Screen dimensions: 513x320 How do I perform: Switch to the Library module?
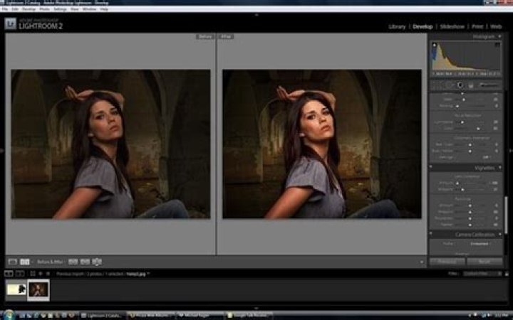click(x=397, y=27)
